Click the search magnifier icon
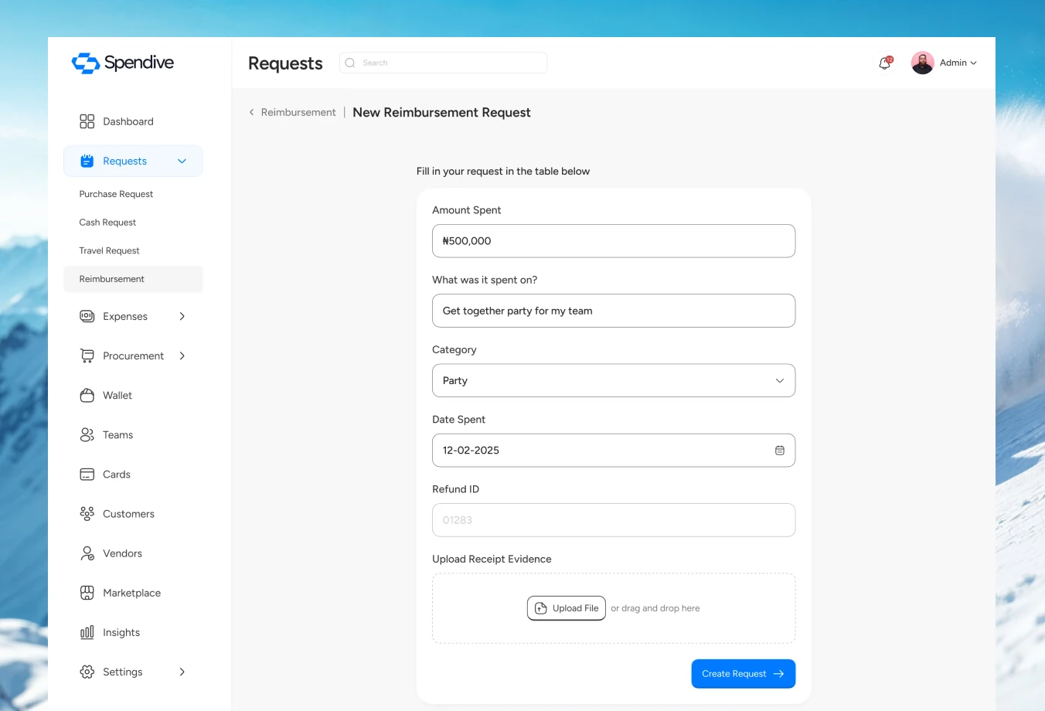1045x711 pixels. (x=350, y=63)
